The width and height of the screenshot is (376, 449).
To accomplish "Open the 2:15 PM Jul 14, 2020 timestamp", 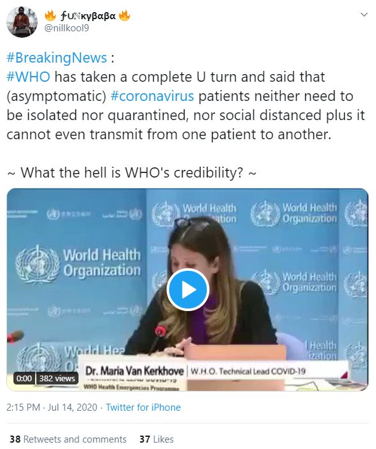I will point(52,407).
